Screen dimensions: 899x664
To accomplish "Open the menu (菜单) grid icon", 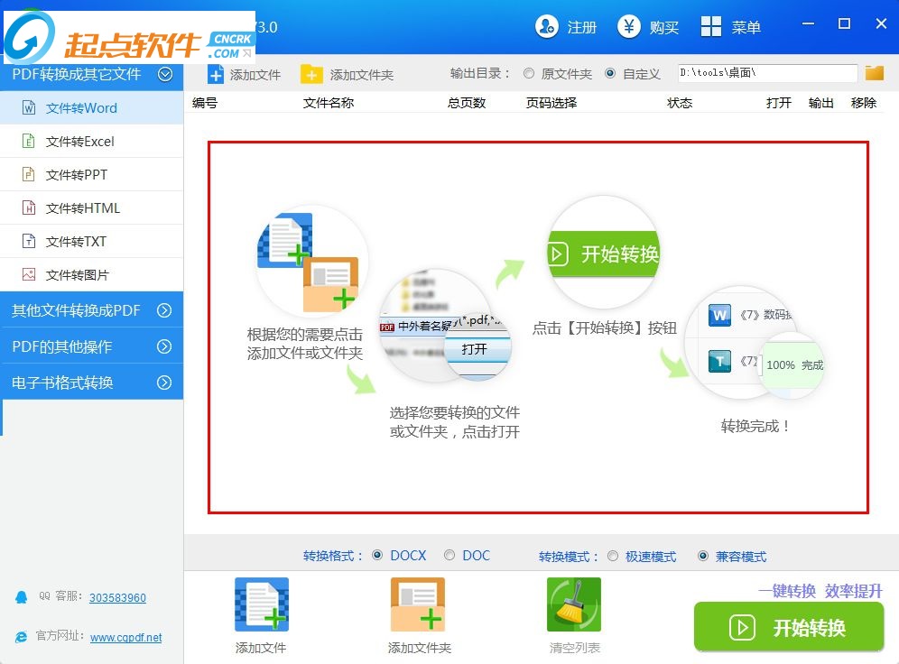I will click(711, 26).
